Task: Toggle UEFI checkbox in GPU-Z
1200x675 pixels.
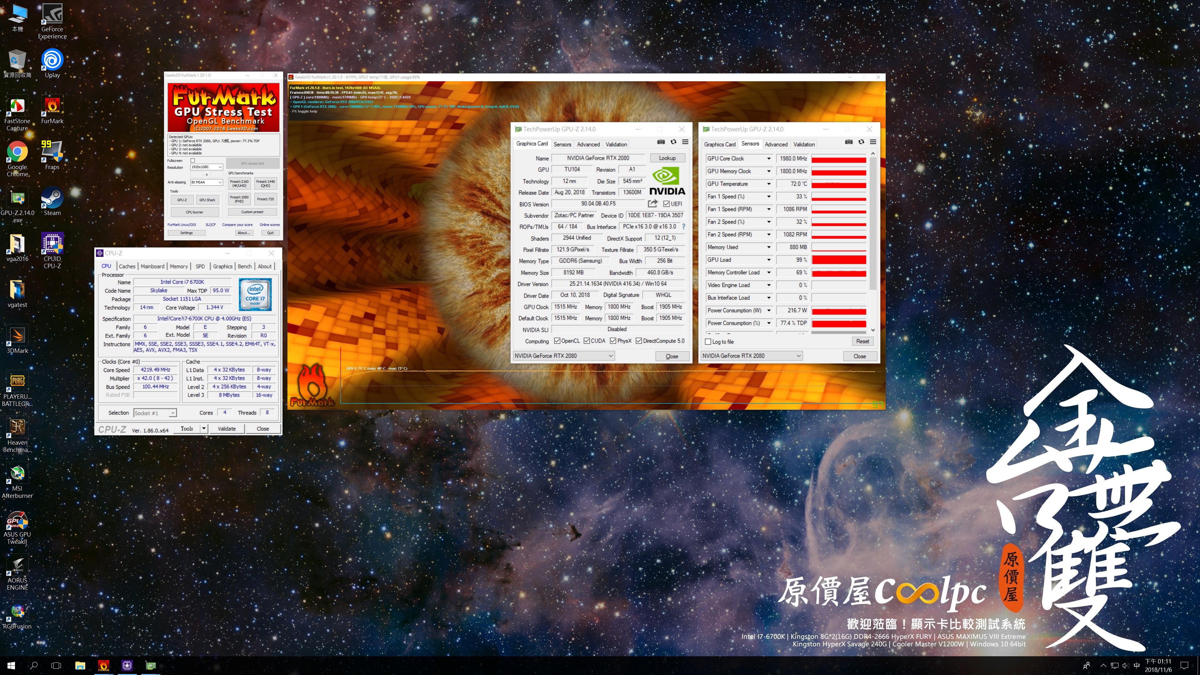Action: click(x=667, y=204)
